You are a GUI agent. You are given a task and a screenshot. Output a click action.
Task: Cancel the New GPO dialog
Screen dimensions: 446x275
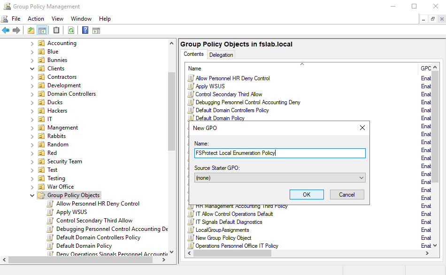347,195
